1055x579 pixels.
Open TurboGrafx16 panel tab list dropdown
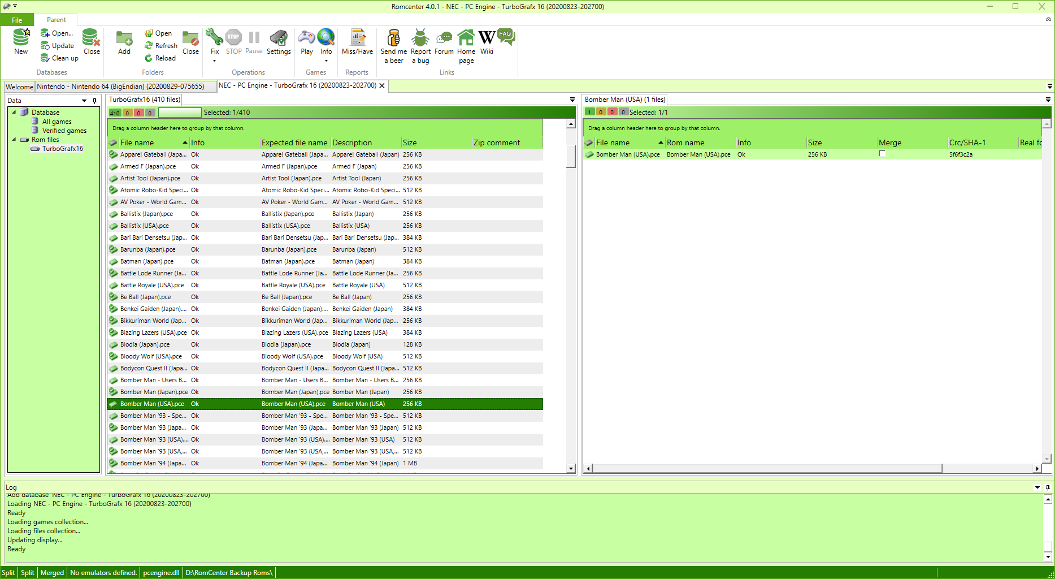click(572, 100)
